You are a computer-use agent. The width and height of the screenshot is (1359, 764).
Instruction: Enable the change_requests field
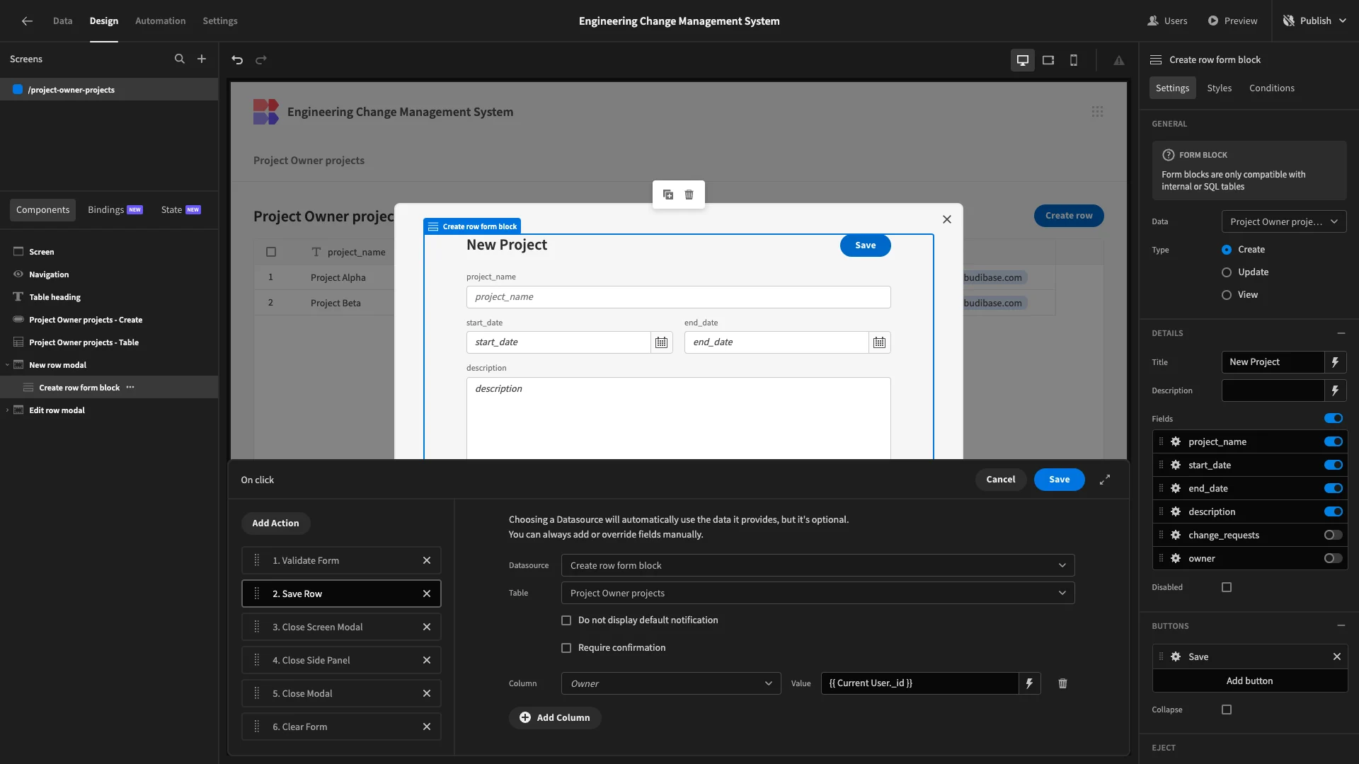click(x=1334, y=535)
